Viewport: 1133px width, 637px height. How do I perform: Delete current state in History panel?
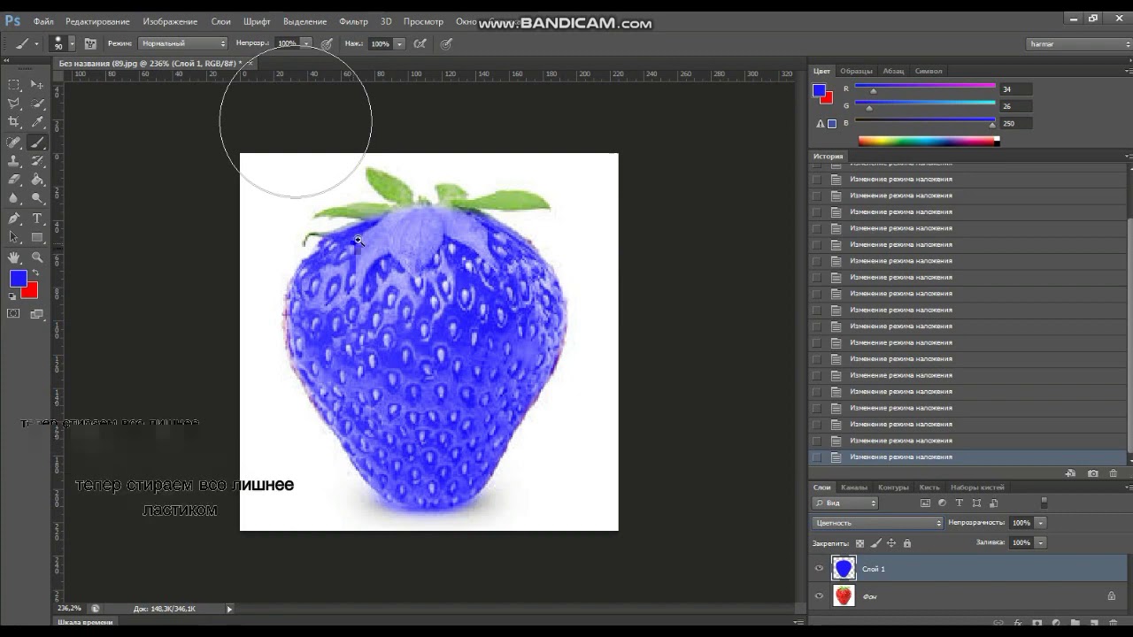[x=1114, y=473]
